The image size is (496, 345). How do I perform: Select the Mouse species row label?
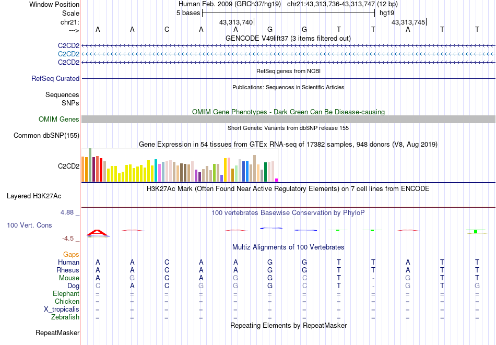pyautogui.click(x=69, y=278)
